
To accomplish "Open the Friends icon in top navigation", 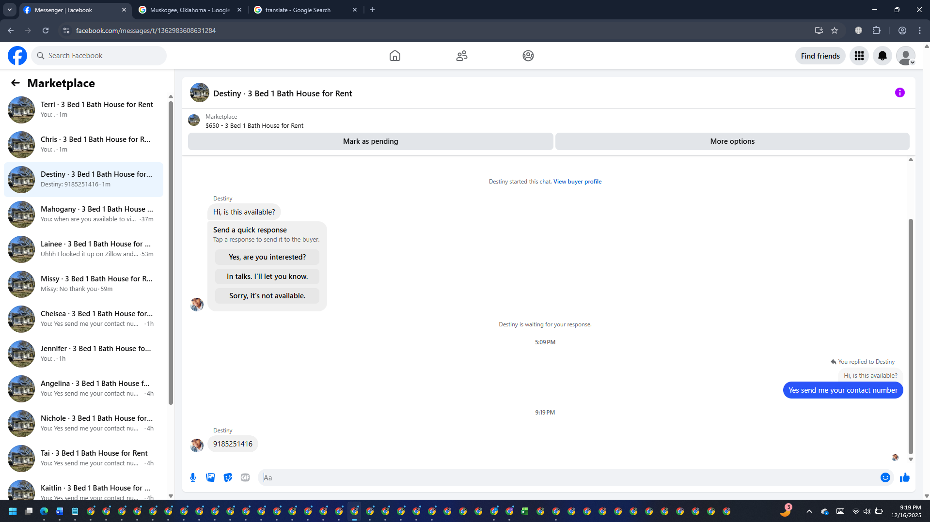I will coord(462,56).
